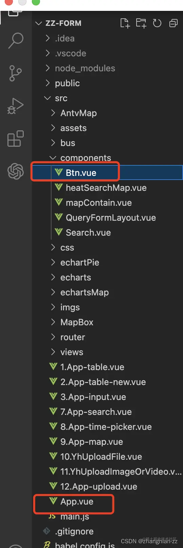Open 8.App-time-picker.vue file
The height and width of the screenshot is (548, 183).
(x=106, y=427)
